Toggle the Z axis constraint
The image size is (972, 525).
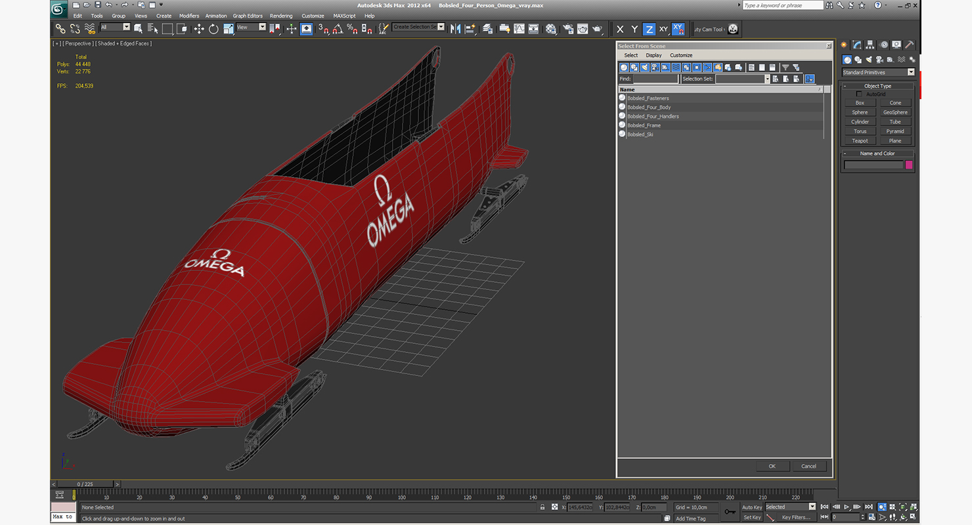click(649, 29)
